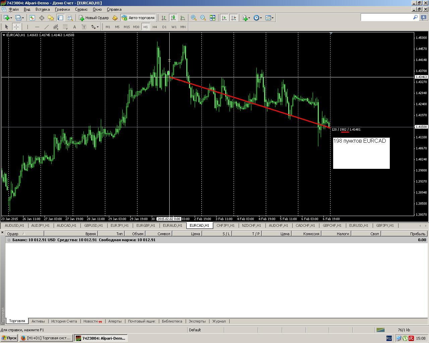Open the Navigator folder-star icon
429x343 pixels.
(x=51, y=18)
